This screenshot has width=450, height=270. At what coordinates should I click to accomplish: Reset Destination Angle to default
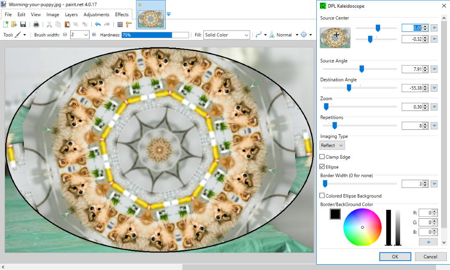pos(434,88)
